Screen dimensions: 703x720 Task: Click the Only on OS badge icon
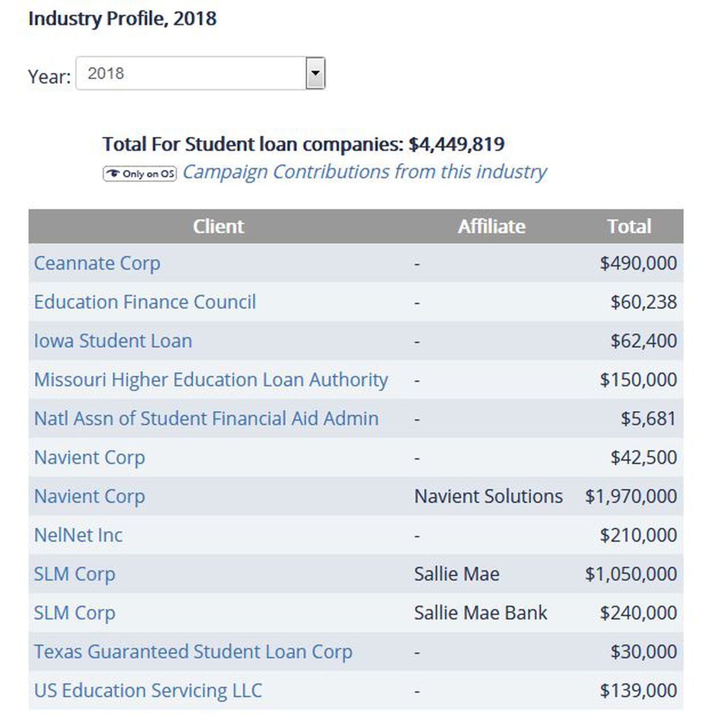point(140,174)
